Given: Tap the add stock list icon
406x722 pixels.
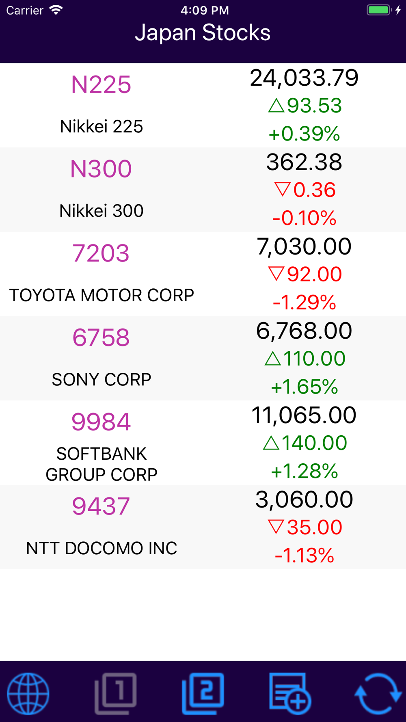Looking at the screenshot, I should point(290,693).
